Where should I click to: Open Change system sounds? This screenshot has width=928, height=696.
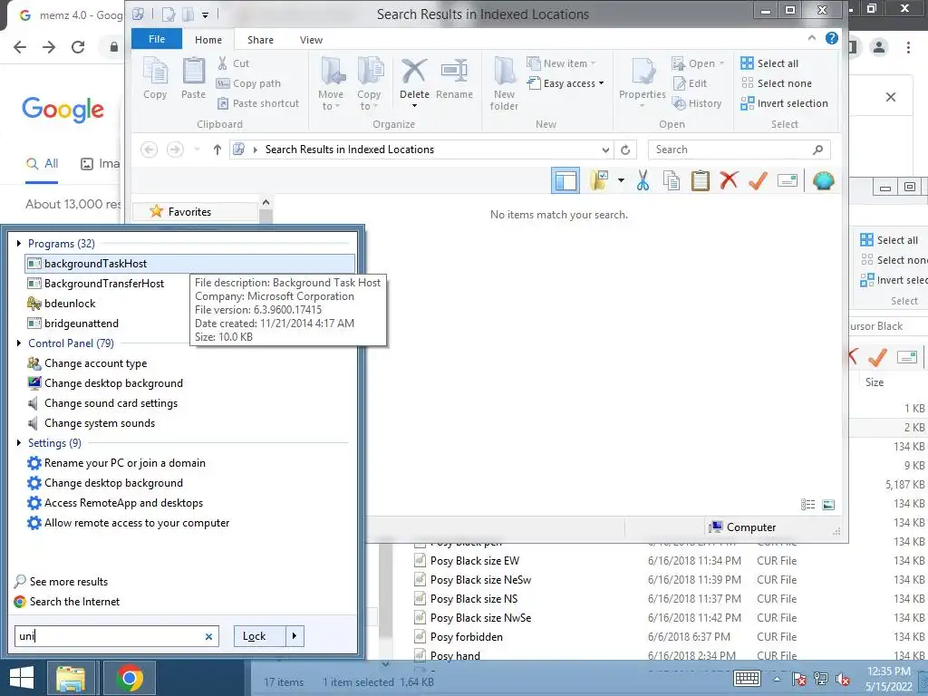pos(92,424)
